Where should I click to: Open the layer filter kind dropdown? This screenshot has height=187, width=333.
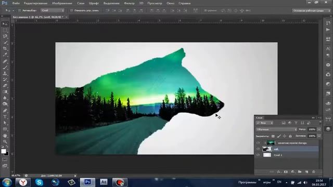click(x=265, y=123)
